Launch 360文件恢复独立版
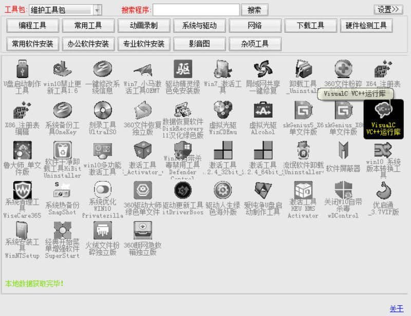Screen dimensions: 411x316 click(143, 118)
